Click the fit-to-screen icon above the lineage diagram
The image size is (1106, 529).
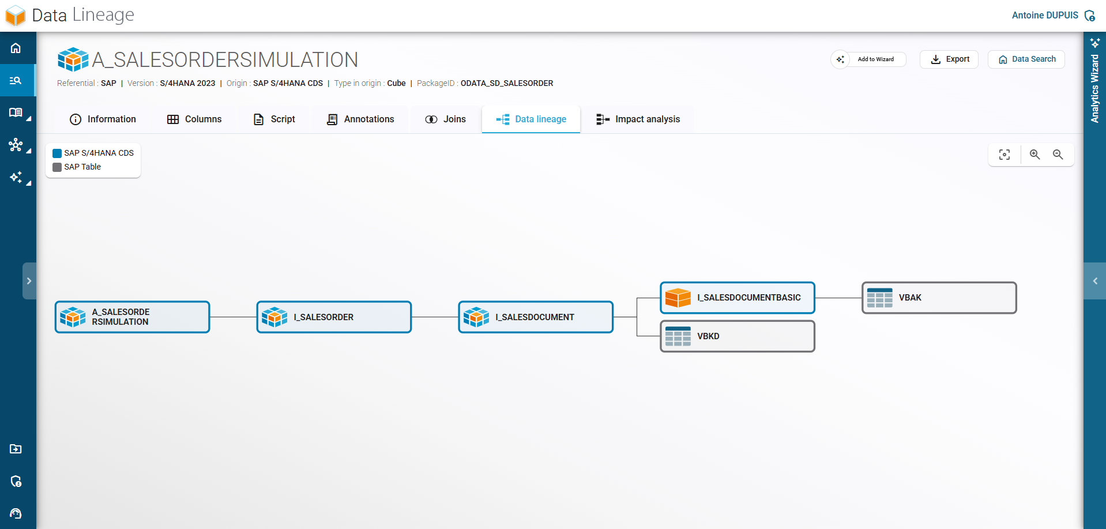(1005, 155)
